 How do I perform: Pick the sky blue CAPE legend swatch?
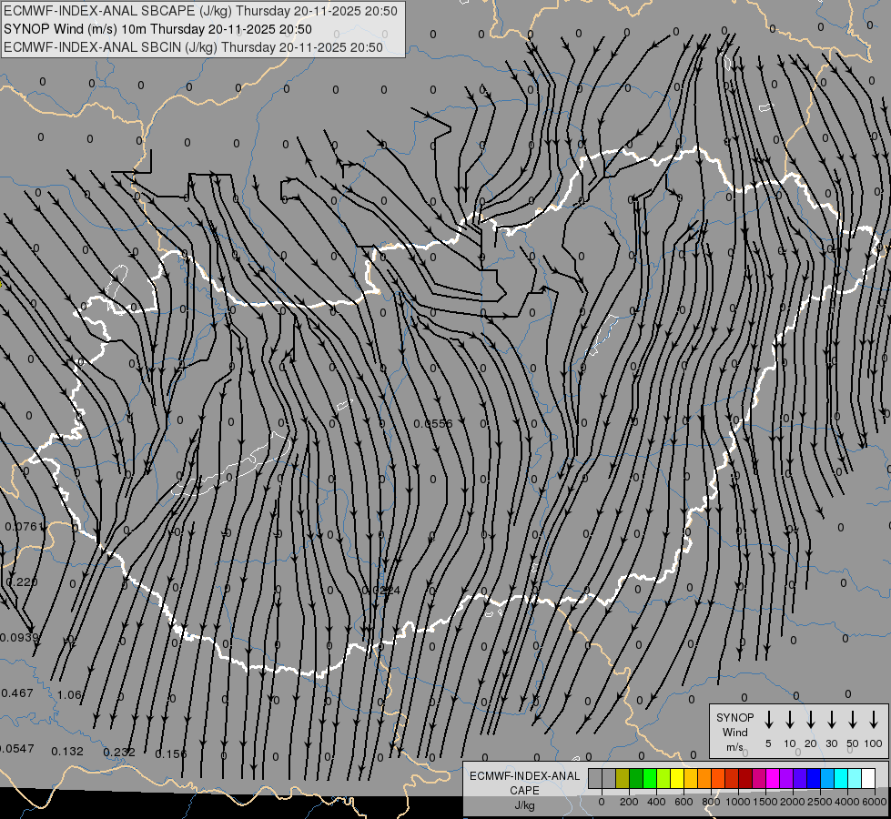(x=826, y=778)
